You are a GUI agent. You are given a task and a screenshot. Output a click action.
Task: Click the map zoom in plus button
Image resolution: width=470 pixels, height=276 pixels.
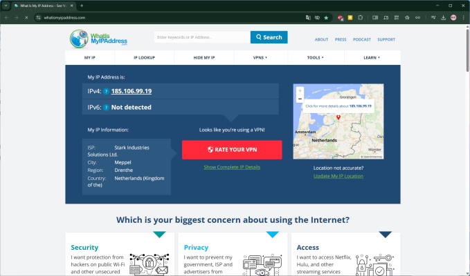[300, 90]
